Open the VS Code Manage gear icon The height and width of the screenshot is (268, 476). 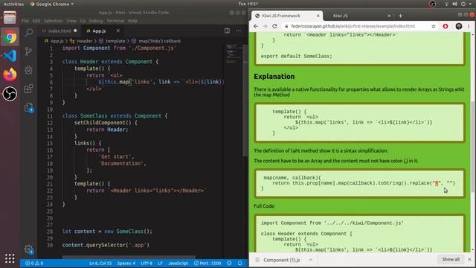29,249
